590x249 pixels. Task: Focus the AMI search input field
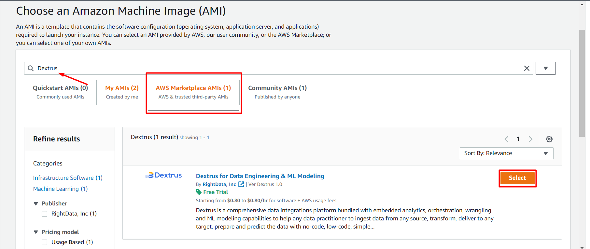tap(278, 68)
